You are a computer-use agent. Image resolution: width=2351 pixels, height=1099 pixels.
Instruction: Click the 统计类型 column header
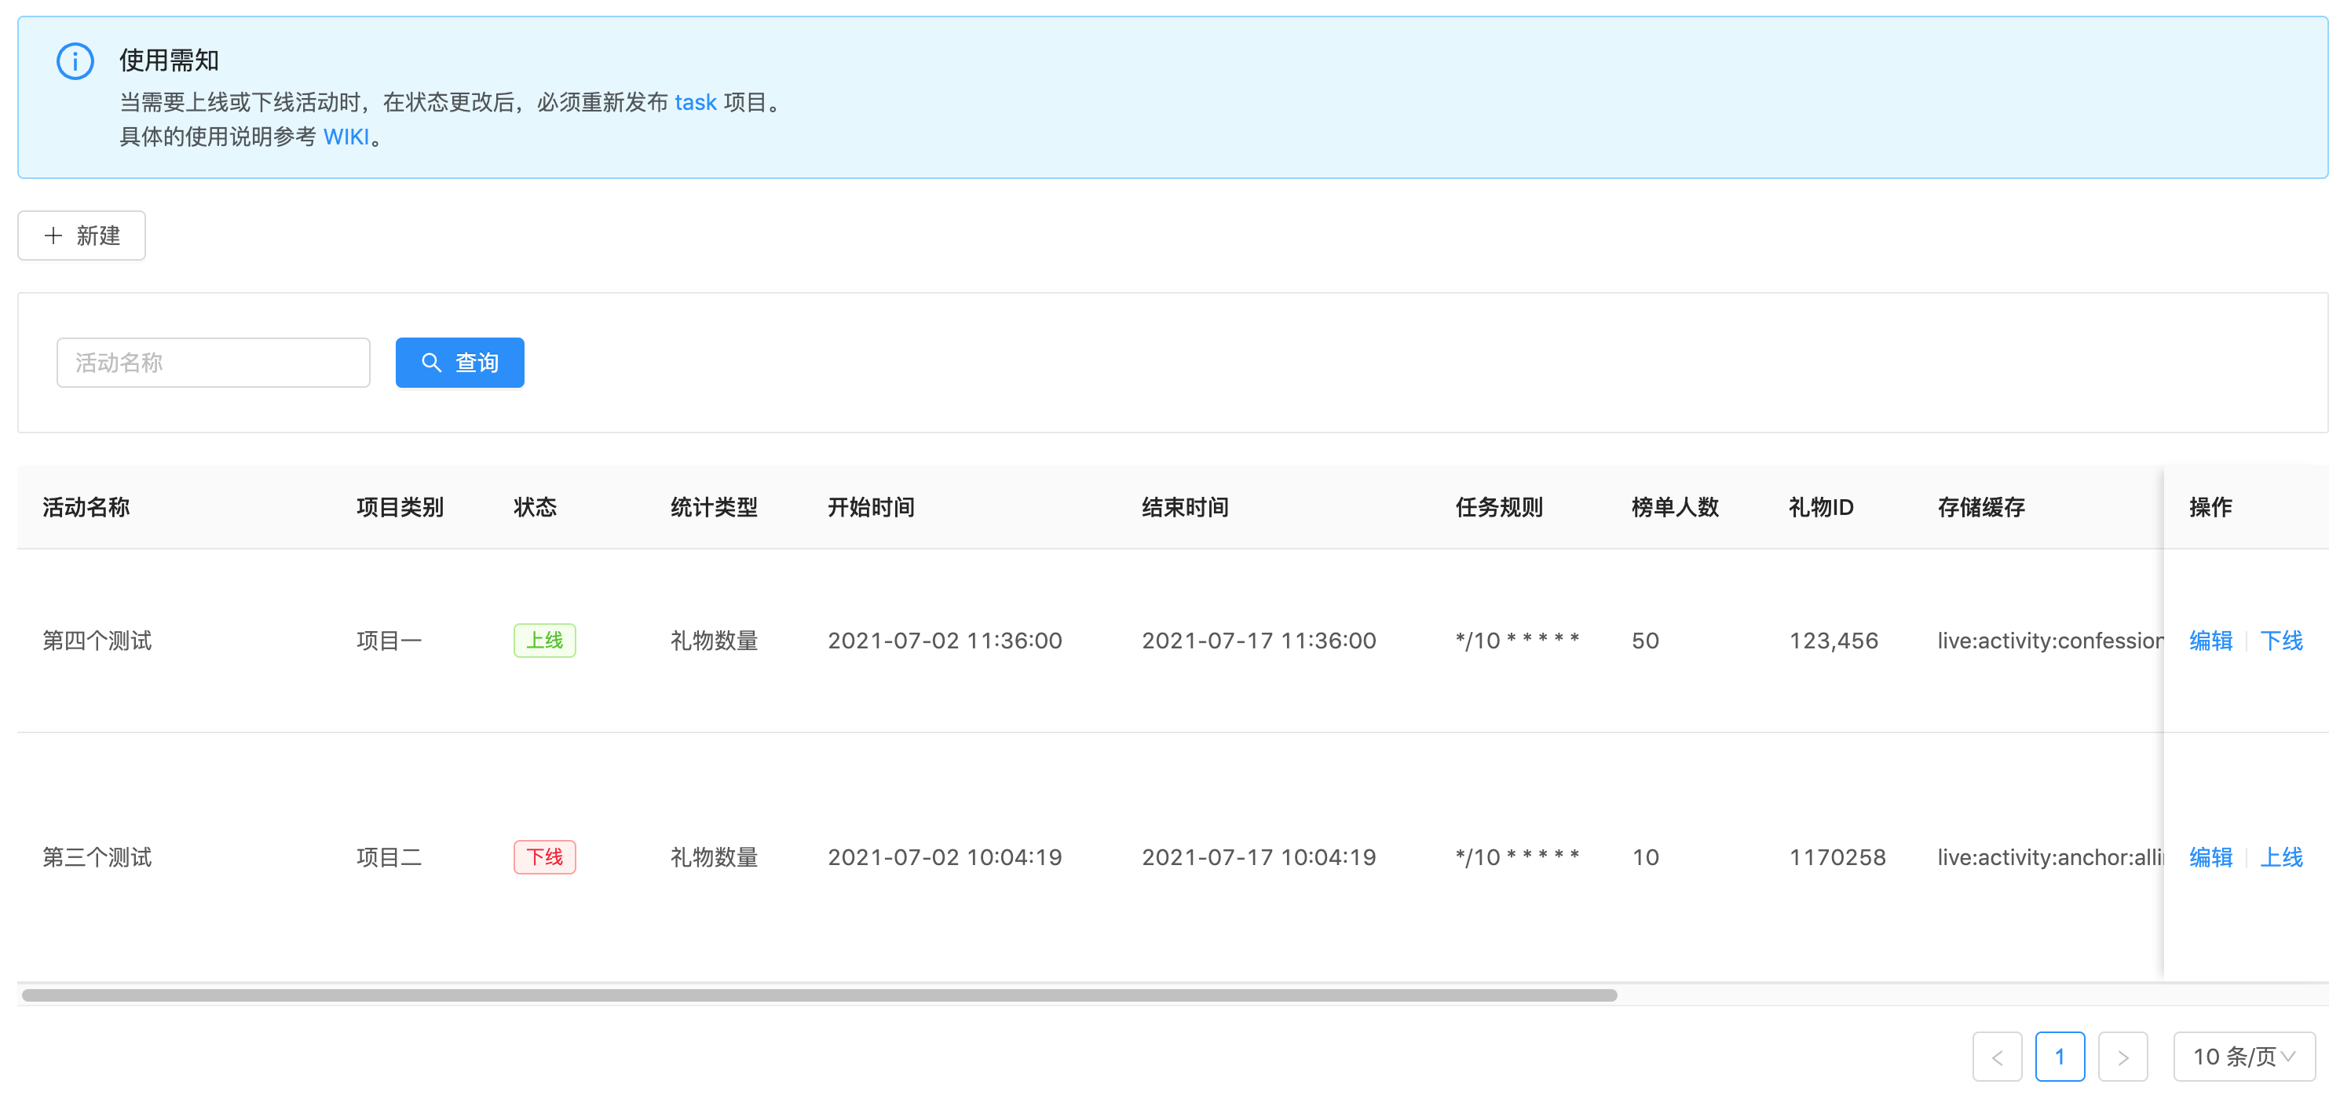[714, 507]
